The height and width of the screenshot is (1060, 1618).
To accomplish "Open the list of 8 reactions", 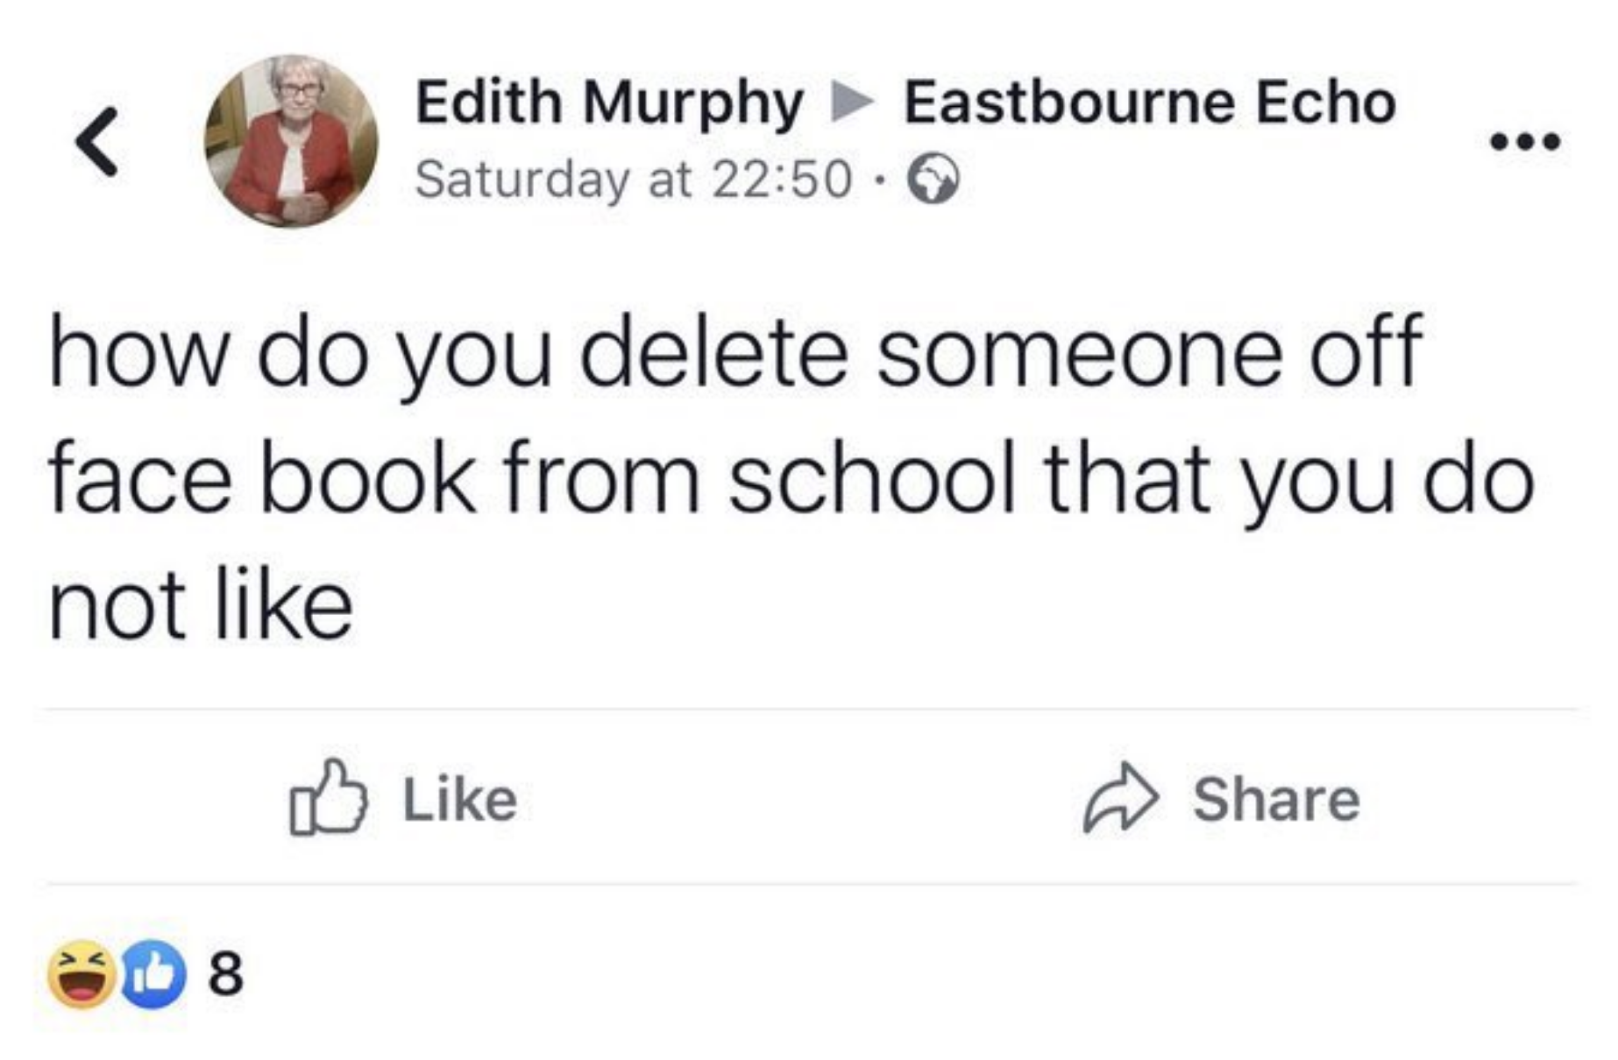I will (226, 973).
